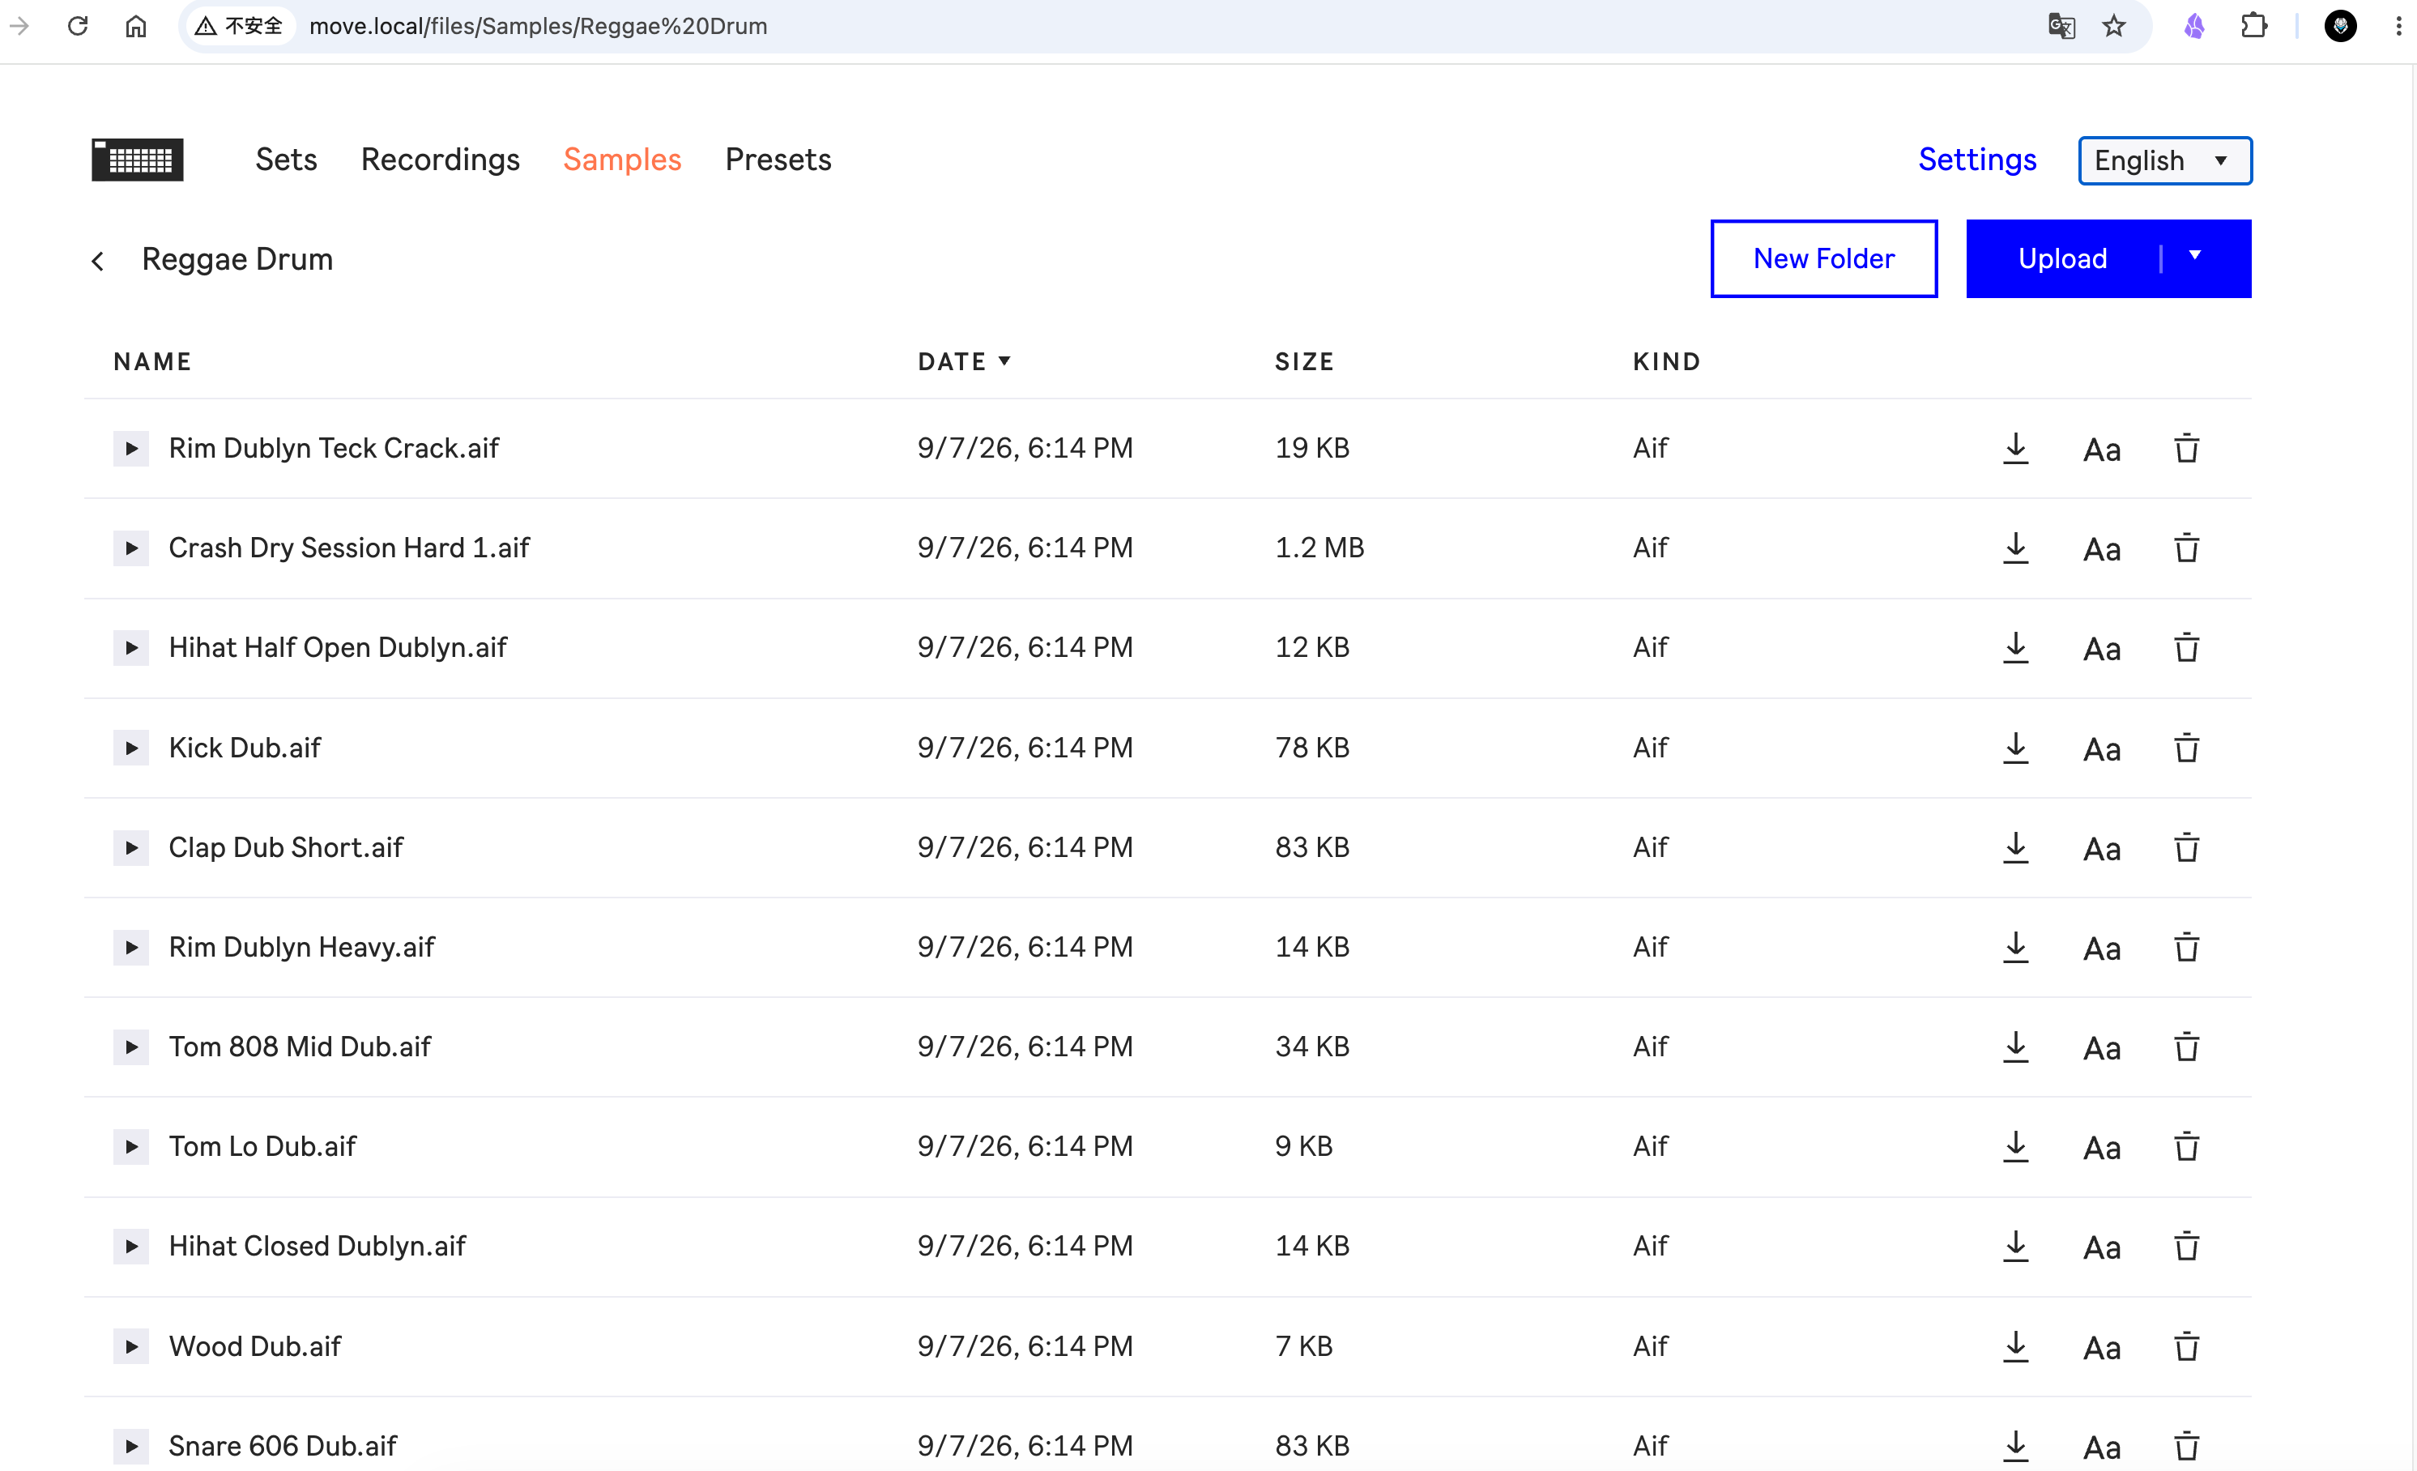Delete Tom Lo Dub.aif file
Viewport: 2417px width, 1471px height.
[2186, 1147]
